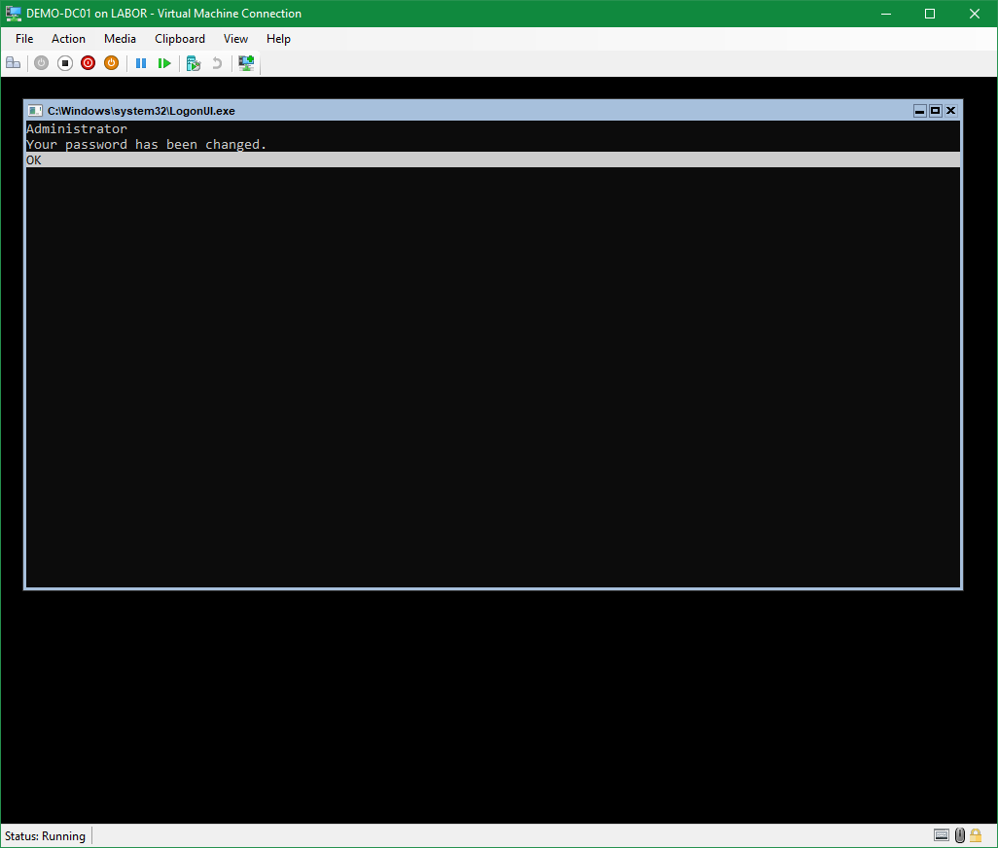Open the Clipboard menu
The height and width of the screenshot is (848, 998).
click(x=180, y=39)
